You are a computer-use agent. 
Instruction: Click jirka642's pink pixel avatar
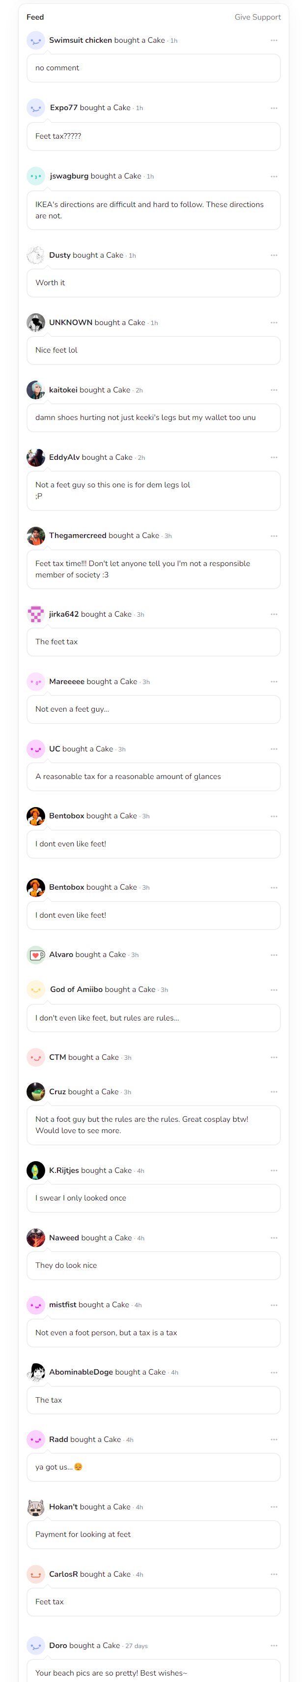[36, 614]
